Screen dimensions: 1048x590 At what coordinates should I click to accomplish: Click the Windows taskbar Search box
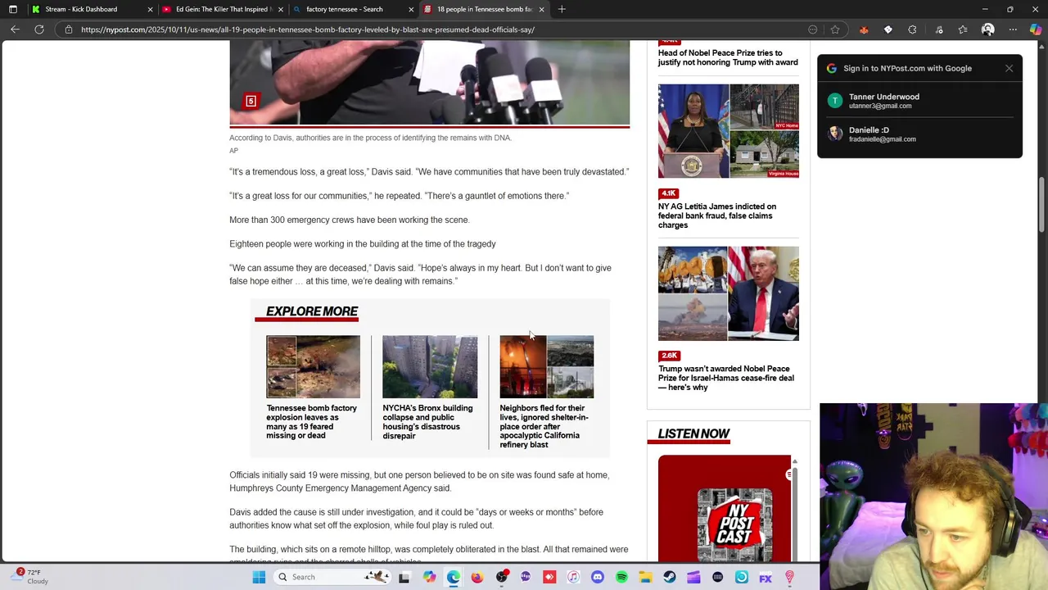[x=332, y=577]
